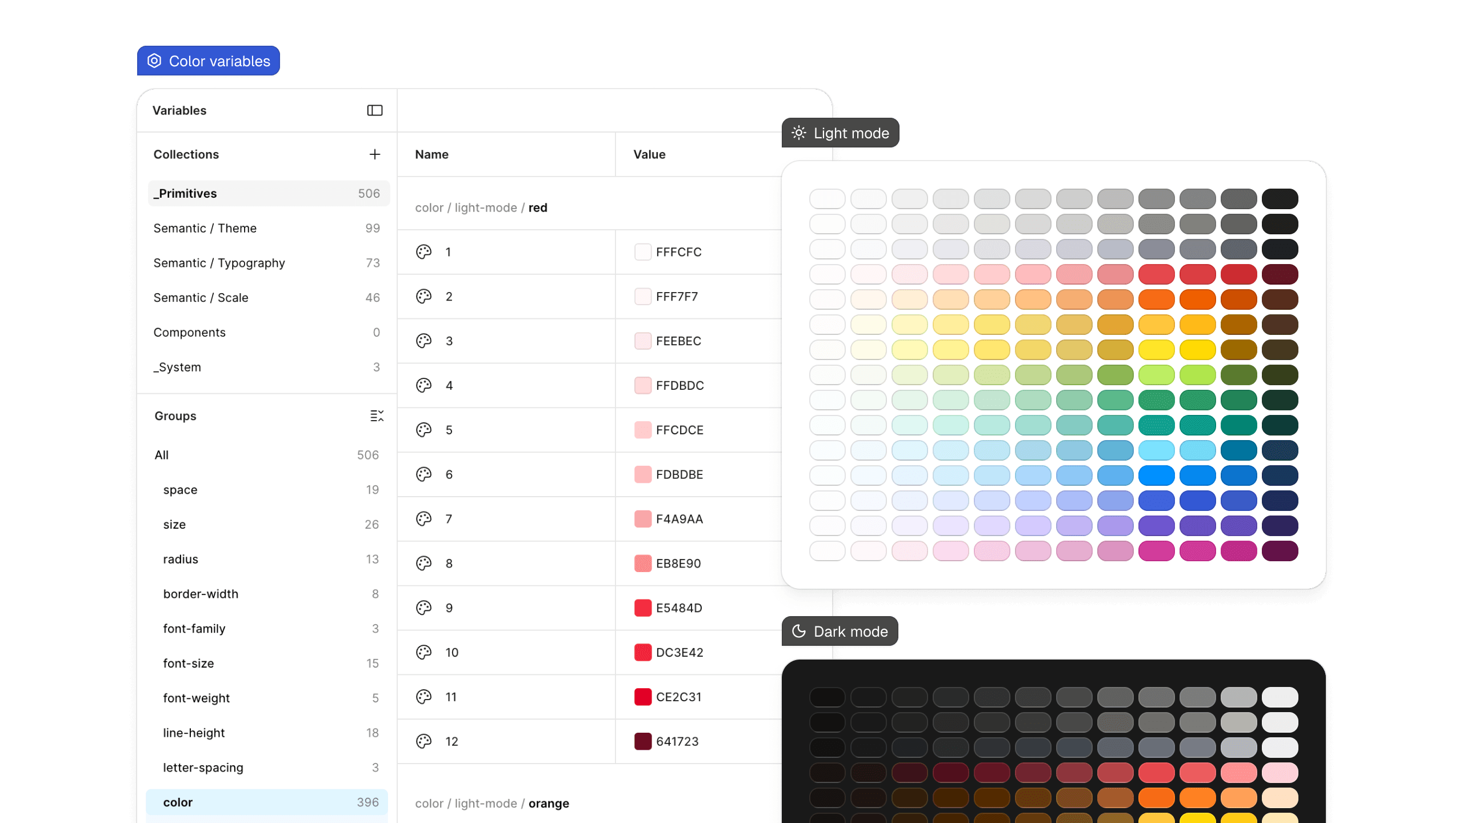Open the Semantic / Typography collection
The width and height of the screenshot is (1463, 823).
coord(269,263)
